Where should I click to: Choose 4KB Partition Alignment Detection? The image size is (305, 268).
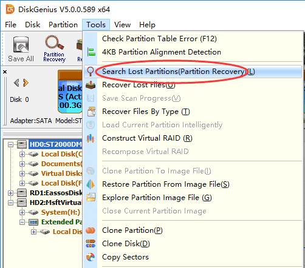coord(193,52)
